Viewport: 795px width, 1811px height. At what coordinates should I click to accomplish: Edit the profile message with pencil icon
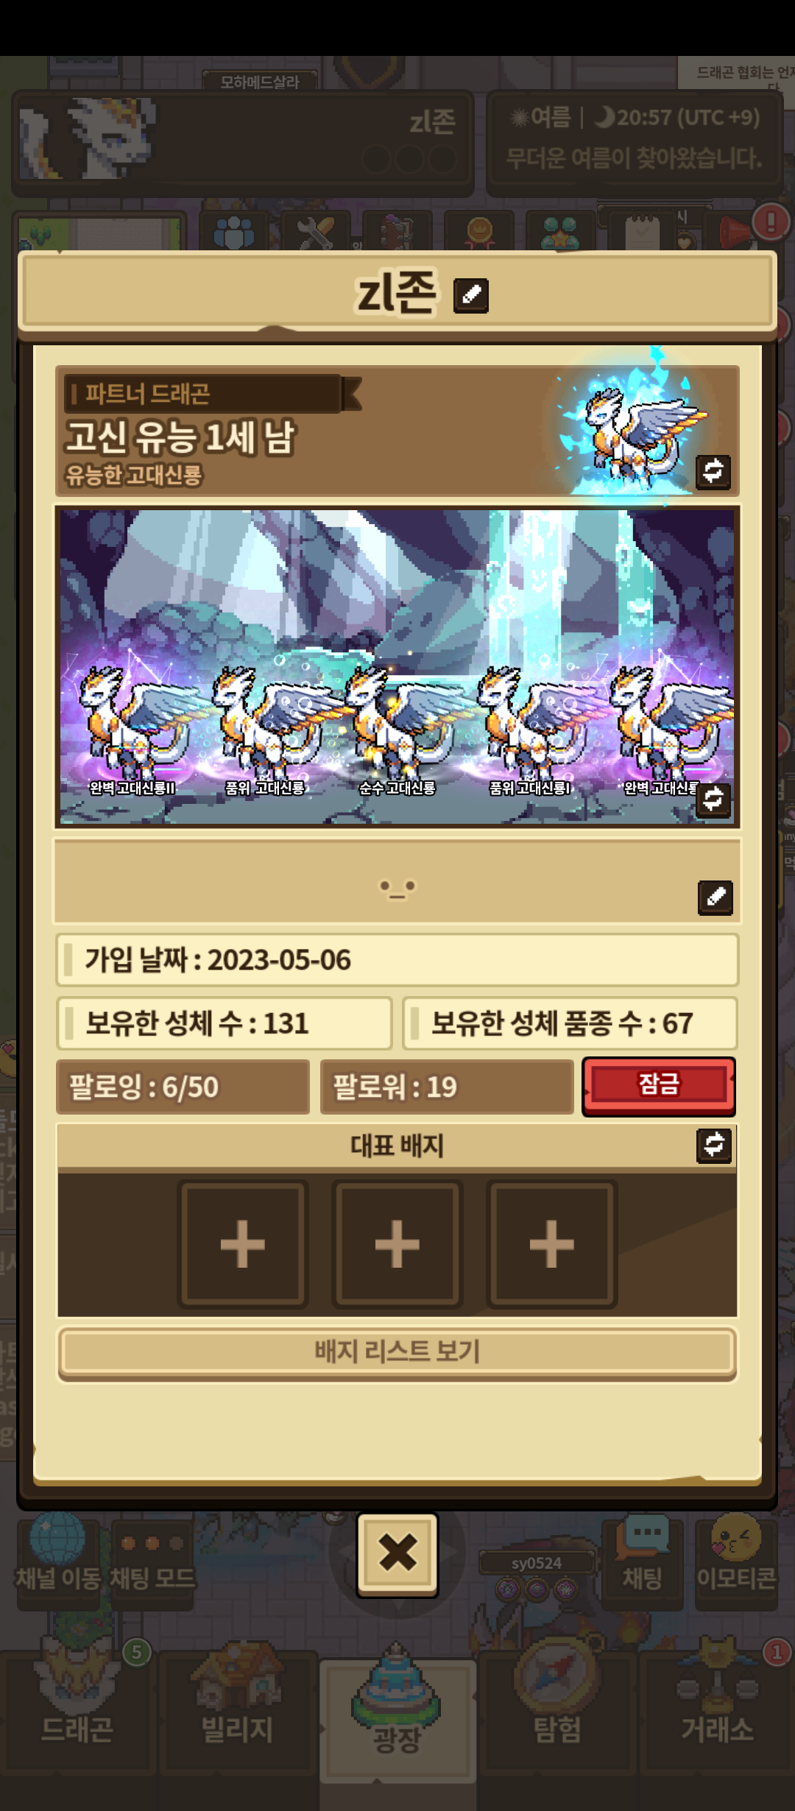coord(715,897)
